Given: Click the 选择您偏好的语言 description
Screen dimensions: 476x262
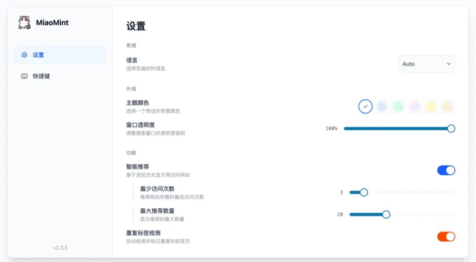Looking at the screenshot, I should pyautogui.click(x=146, y=69).
